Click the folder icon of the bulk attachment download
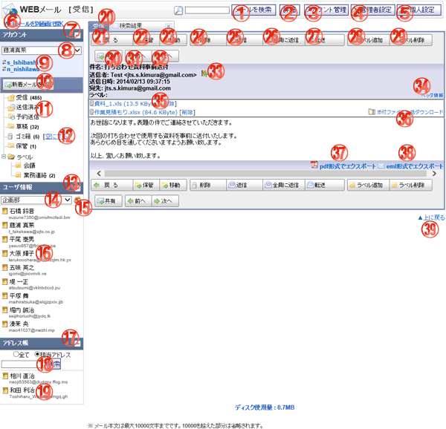 [x=372, y=111]
